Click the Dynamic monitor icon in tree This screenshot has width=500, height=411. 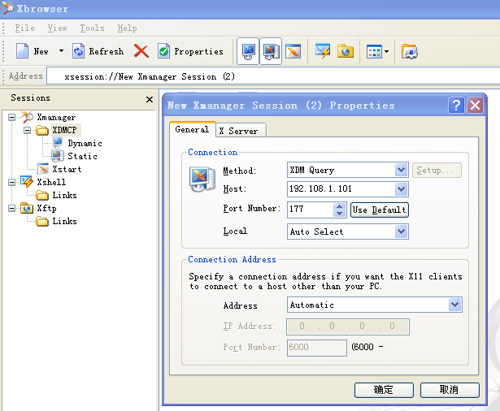click(58, 143)
